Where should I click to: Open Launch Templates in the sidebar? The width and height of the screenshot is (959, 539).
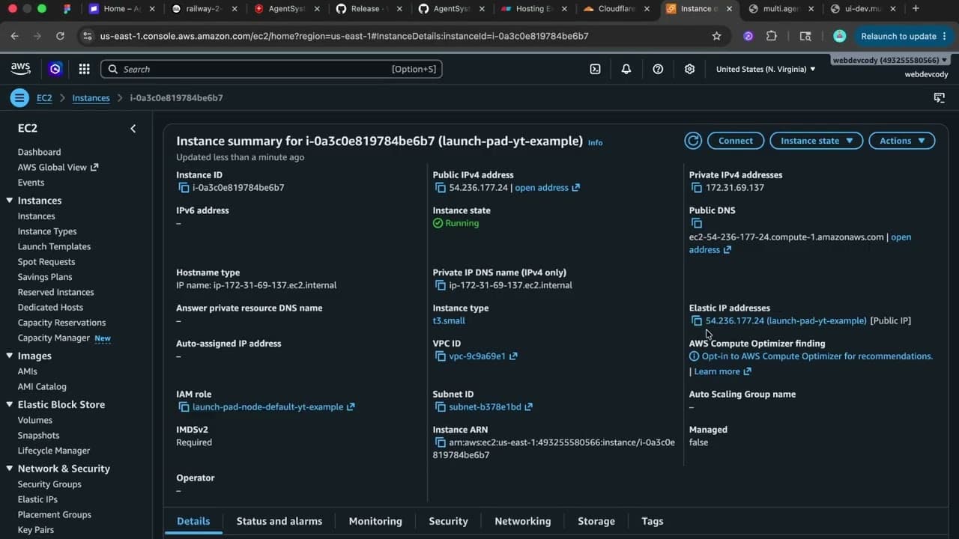pyautogui.click(x=54, y=246)
